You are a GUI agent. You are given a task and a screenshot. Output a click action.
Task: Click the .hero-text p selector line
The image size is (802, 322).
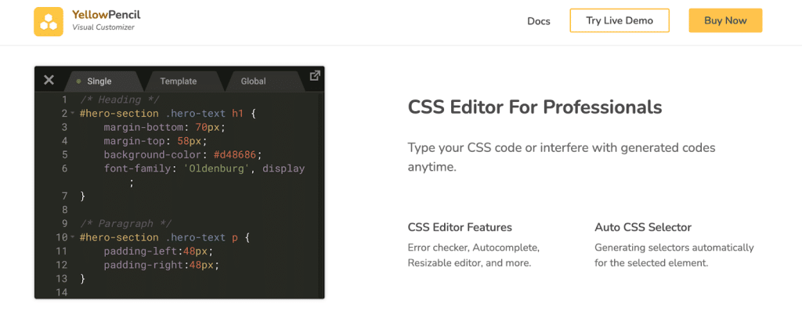[164, 237]
